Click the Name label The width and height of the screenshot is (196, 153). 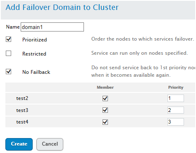[13, 27]
